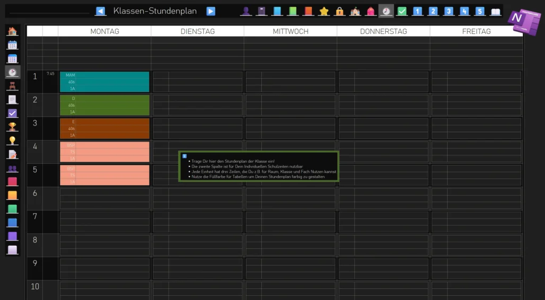The image size is (545, 300).
Task: Click the purple checkmark icon in left sidebar
Action: 12,113
